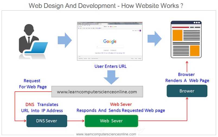Screen dimensions: 218x137
Task: Click the red "Web Sever" heading label
Action: [x=121, y=104]
